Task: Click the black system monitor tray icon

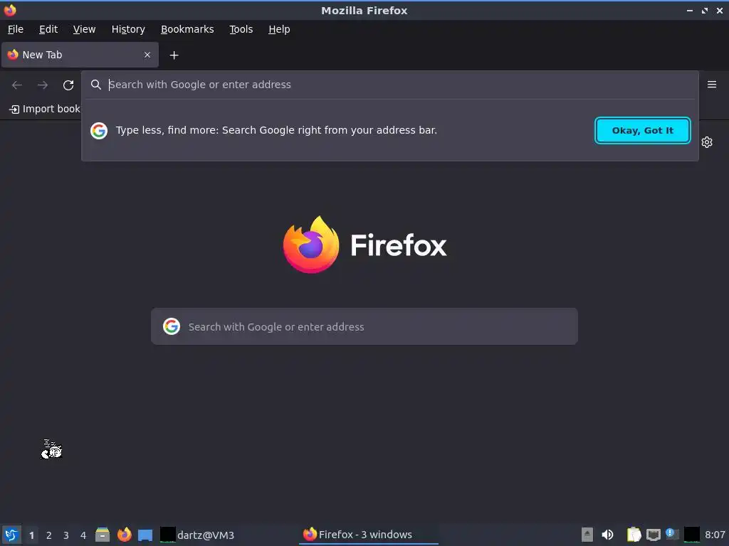Action: (692, 535)
